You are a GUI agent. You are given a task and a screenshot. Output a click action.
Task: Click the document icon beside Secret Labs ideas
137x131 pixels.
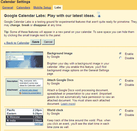click(20, 90)
